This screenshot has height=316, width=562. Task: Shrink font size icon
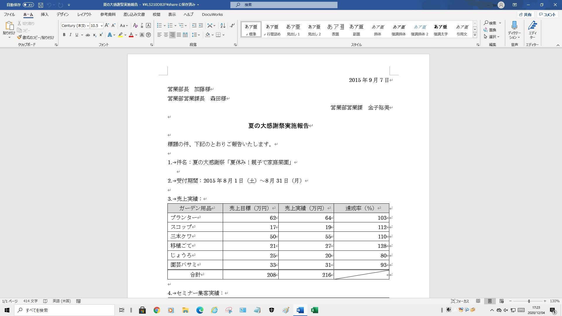click(114, 25)
